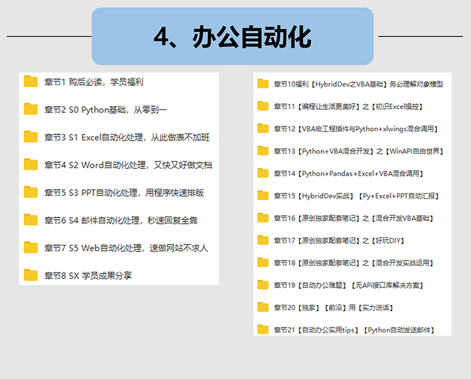Click the folder icon of 章节5 S3 PPT自动化处理

point(31,192)
